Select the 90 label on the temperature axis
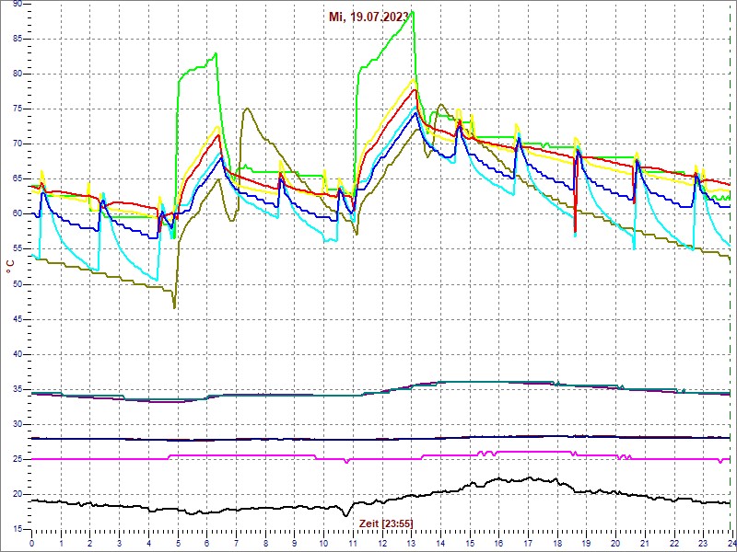 pyautogui.click(x=17, y=4)
